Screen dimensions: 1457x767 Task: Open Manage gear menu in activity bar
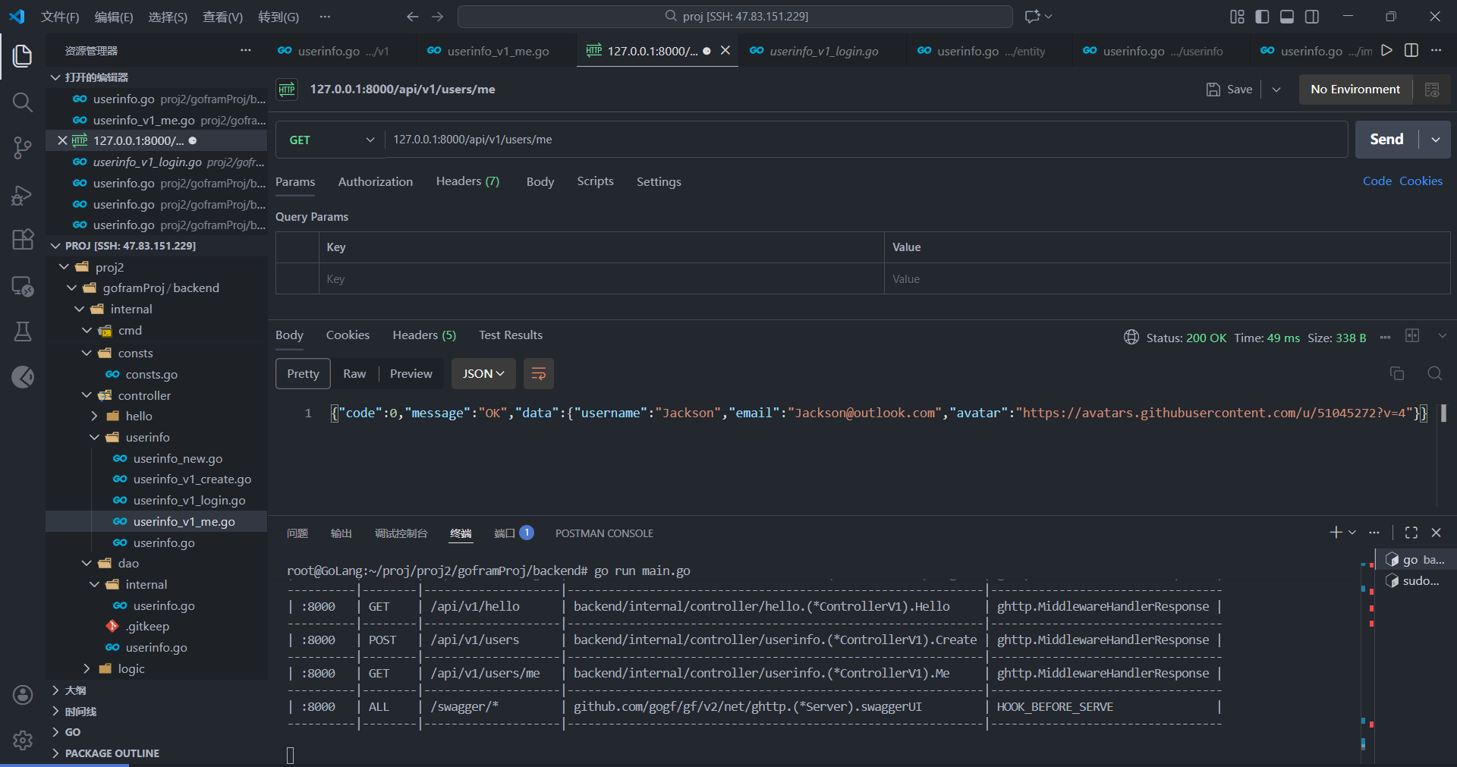coord(23,740)
